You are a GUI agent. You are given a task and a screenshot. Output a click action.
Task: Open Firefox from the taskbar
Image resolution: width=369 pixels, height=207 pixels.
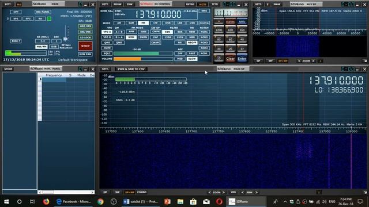point(46,201)
